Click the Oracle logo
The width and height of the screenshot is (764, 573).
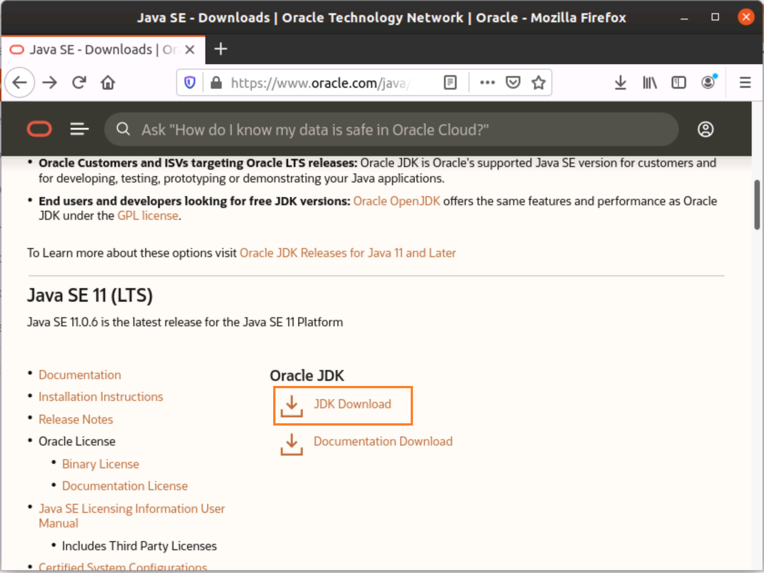tap(39, 129)
